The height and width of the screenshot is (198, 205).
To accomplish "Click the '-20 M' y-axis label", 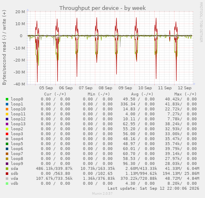I will point(19,60).
